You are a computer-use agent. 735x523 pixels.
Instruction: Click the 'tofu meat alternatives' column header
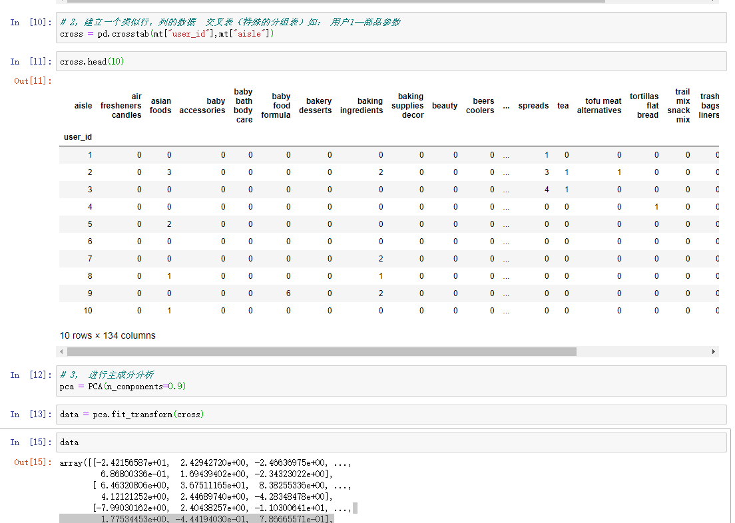pos(599,105)
